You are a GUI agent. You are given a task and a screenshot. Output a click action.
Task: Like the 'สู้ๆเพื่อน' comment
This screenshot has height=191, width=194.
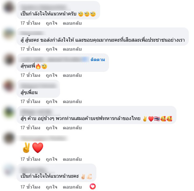coord(51,102)
